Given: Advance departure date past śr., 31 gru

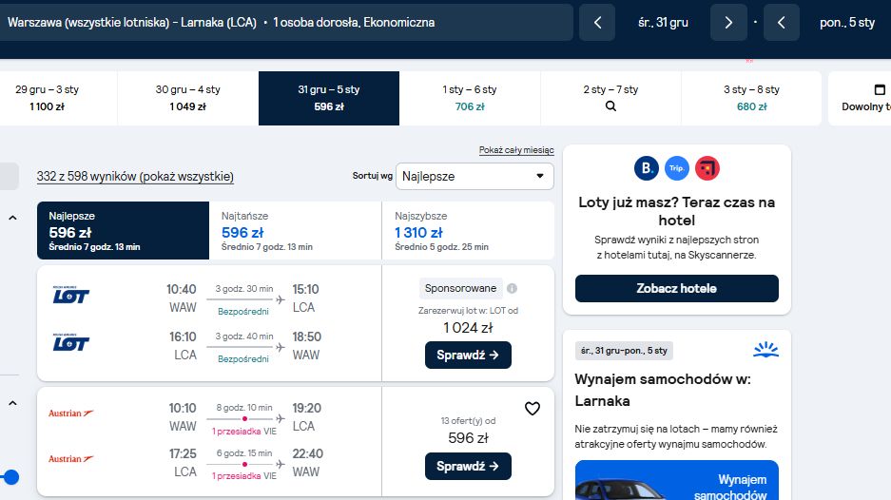Looking at the screenshot, I should (728, 23).
